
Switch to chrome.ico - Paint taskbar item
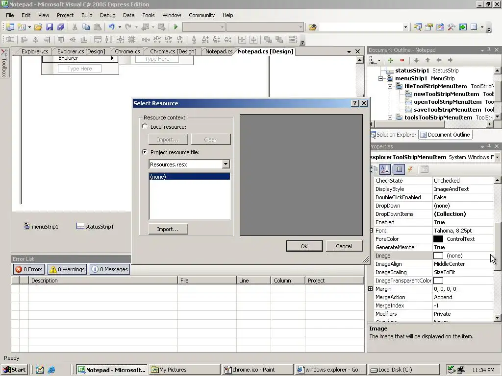click(x=257, y=370)
